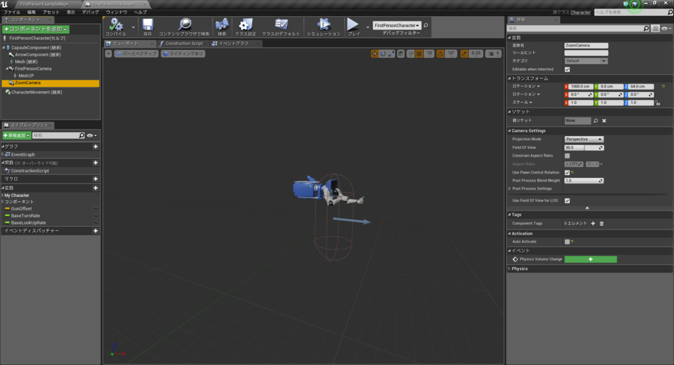The height and width of the screenshot is (365, 674).
Task: Toggle Use Pawn Control Rotation checkbox
Action: point(567,172)
